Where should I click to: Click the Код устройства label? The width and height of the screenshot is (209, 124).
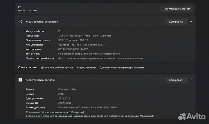coord(35,45)
